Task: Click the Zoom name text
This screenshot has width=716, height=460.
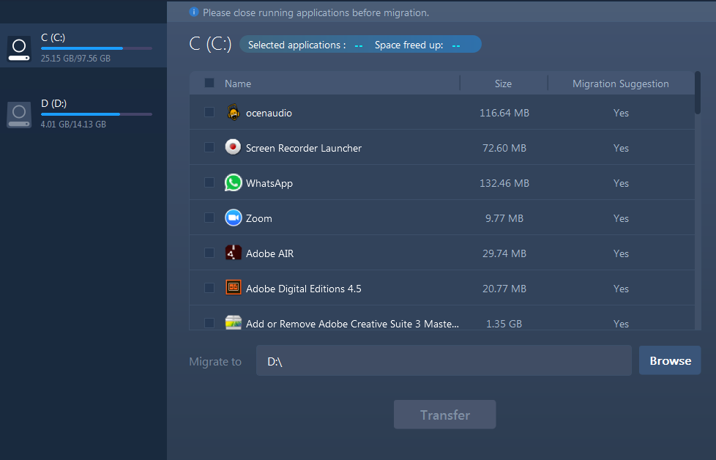Action: point(259,218)
